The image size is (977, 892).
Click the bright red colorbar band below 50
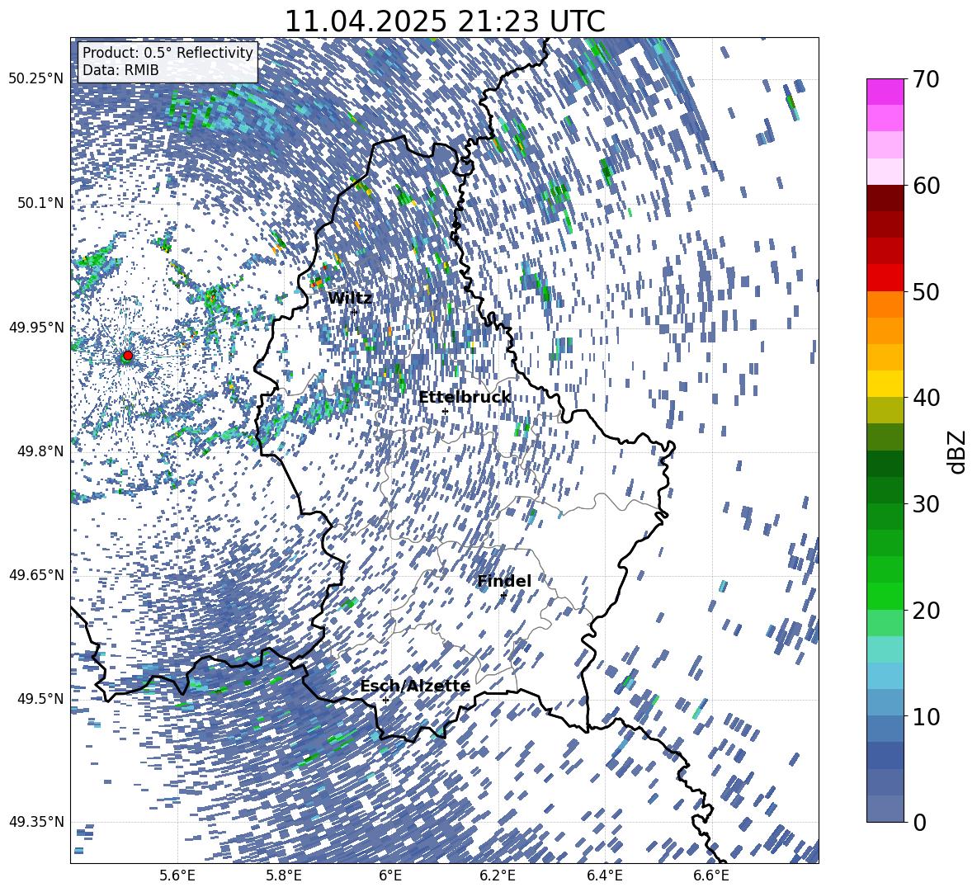tap(885, 278)
